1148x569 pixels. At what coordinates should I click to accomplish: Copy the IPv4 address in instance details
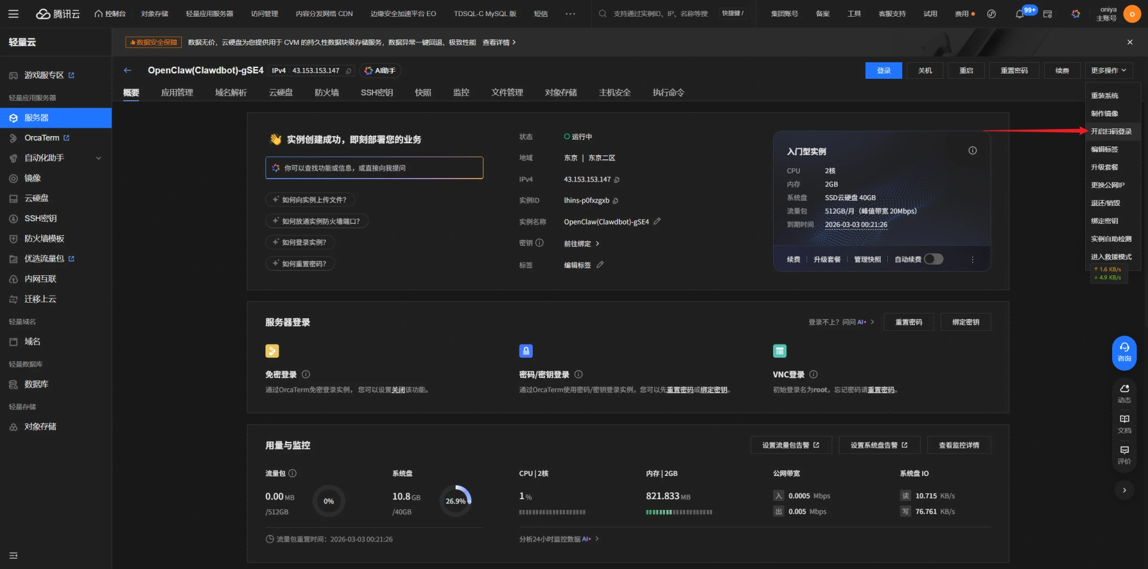pyautogui.click(x=617, y=180)
